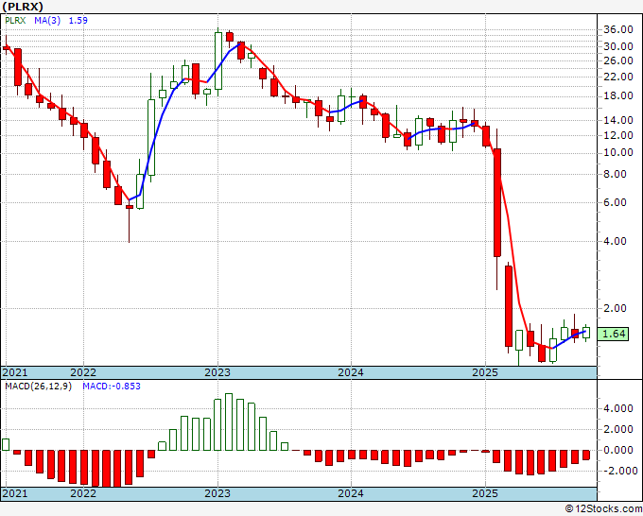This screenshot has width=643, height=516.
Task: Click 2021 on the MACD timeline
Action: tap(15, 493)
